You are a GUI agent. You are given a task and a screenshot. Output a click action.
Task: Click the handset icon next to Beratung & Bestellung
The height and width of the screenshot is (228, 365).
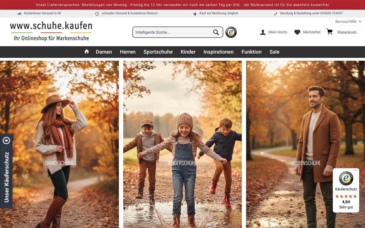pos(275,13)
